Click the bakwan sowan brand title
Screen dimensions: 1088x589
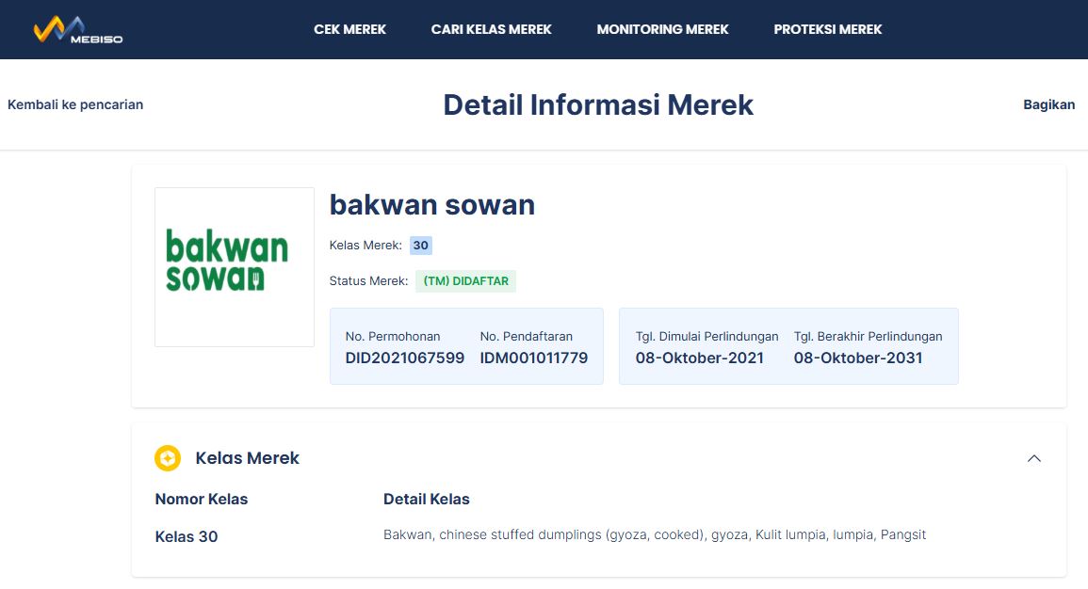tap(432, 205)
